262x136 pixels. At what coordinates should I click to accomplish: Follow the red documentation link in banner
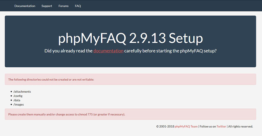[x=108, y=51]
